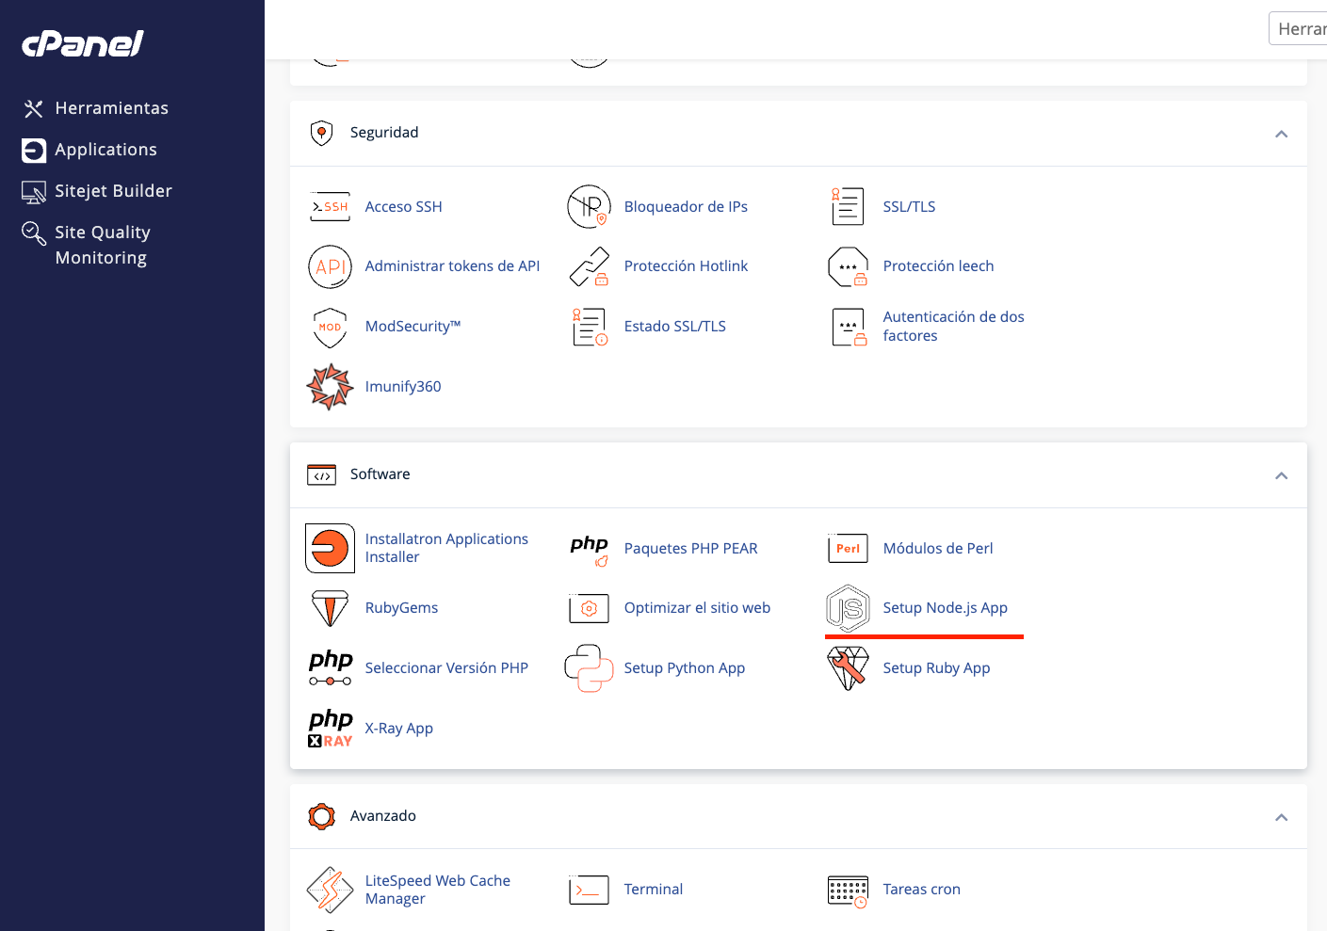Click the cPanel logo
1327x931 pixels.
point(83,43)
